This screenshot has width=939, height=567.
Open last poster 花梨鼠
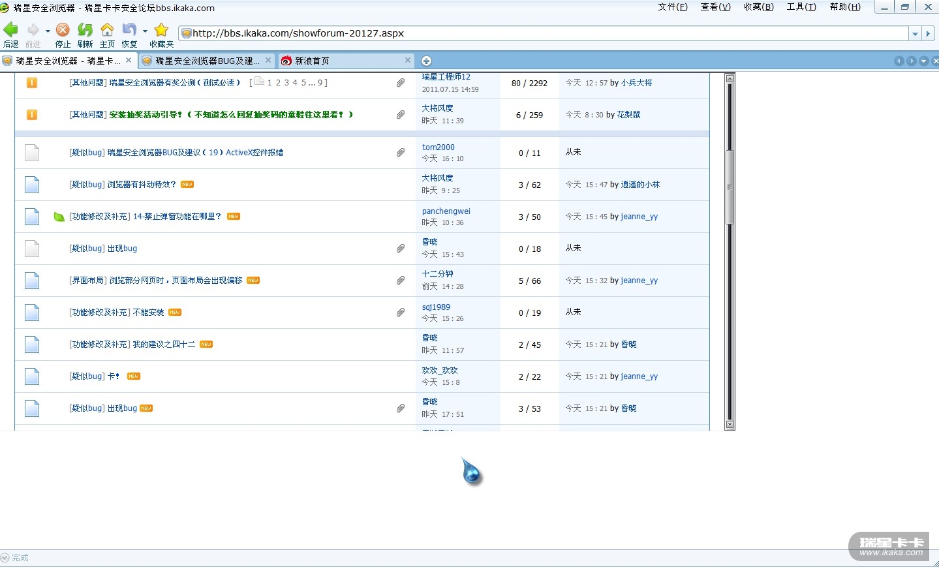point(628,115)
